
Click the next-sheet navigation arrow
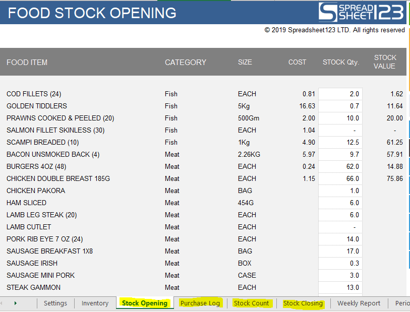16,303
